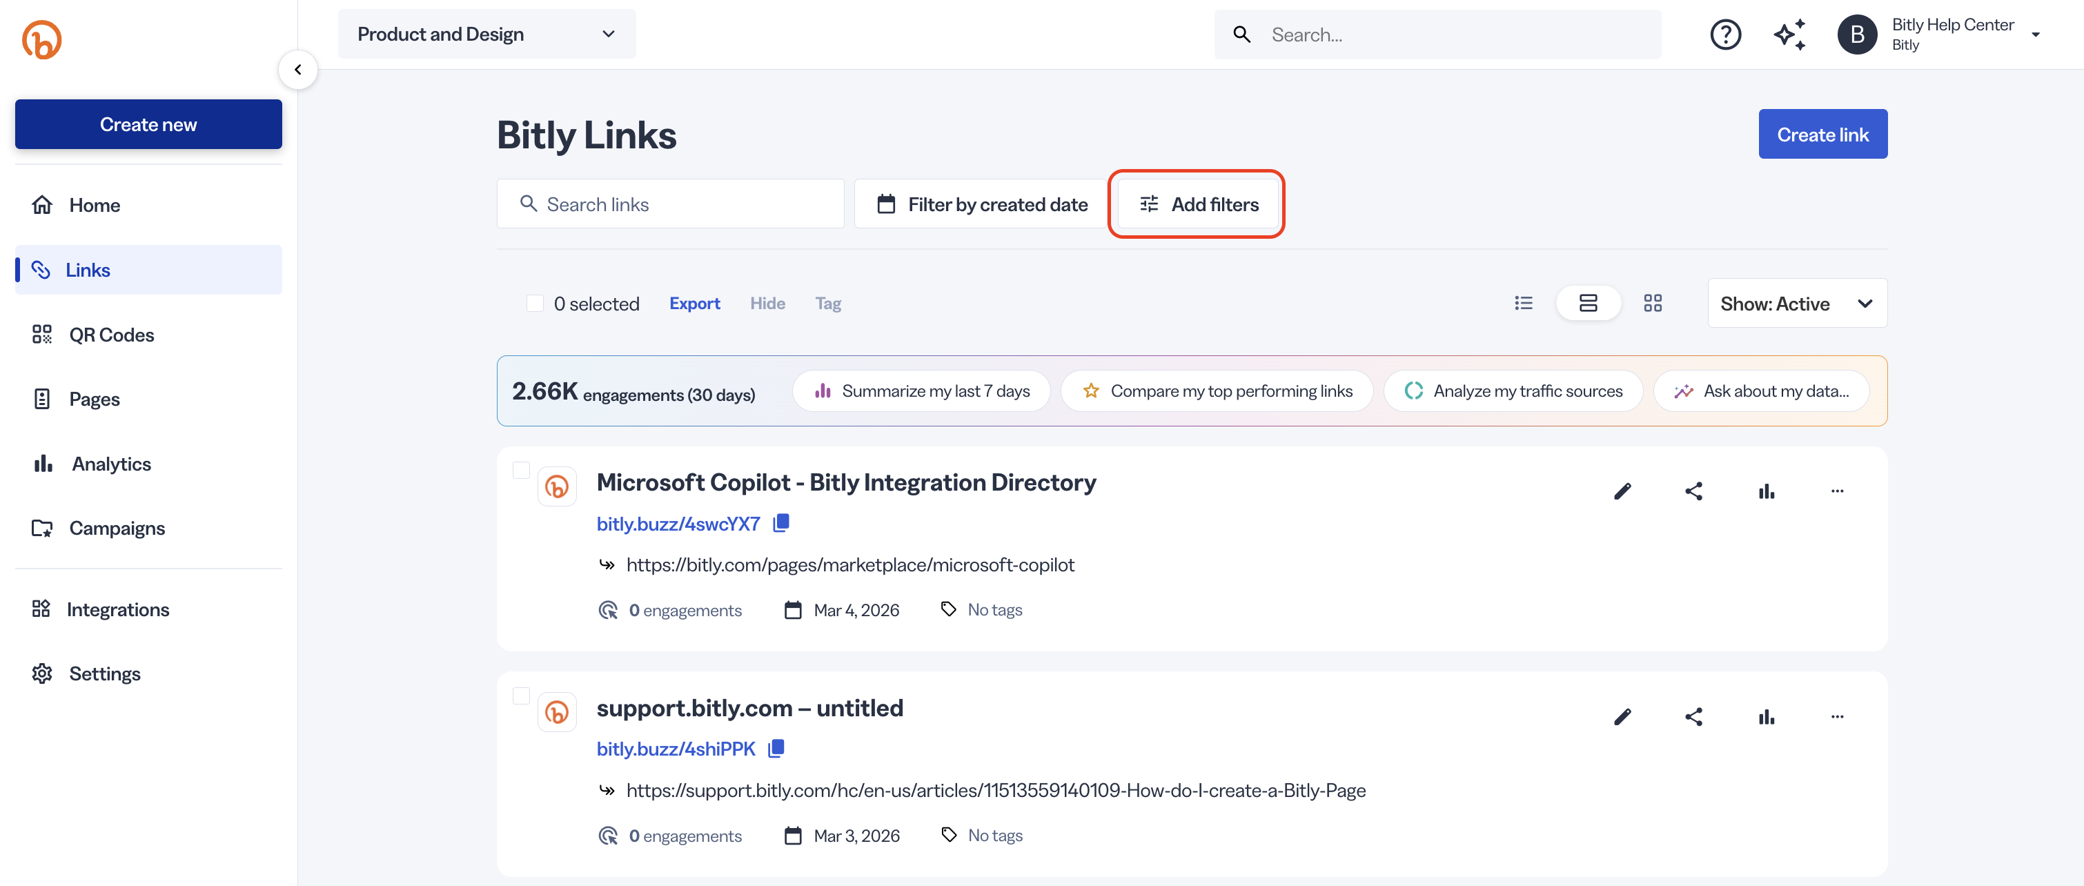Click Analyze my traffic sources
Screen dimensions: 2084x886
(x=1513, y=392)
